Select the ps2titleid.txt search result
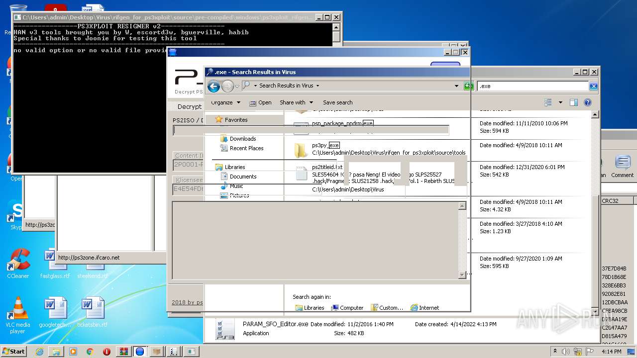 (x=327, y=167)
